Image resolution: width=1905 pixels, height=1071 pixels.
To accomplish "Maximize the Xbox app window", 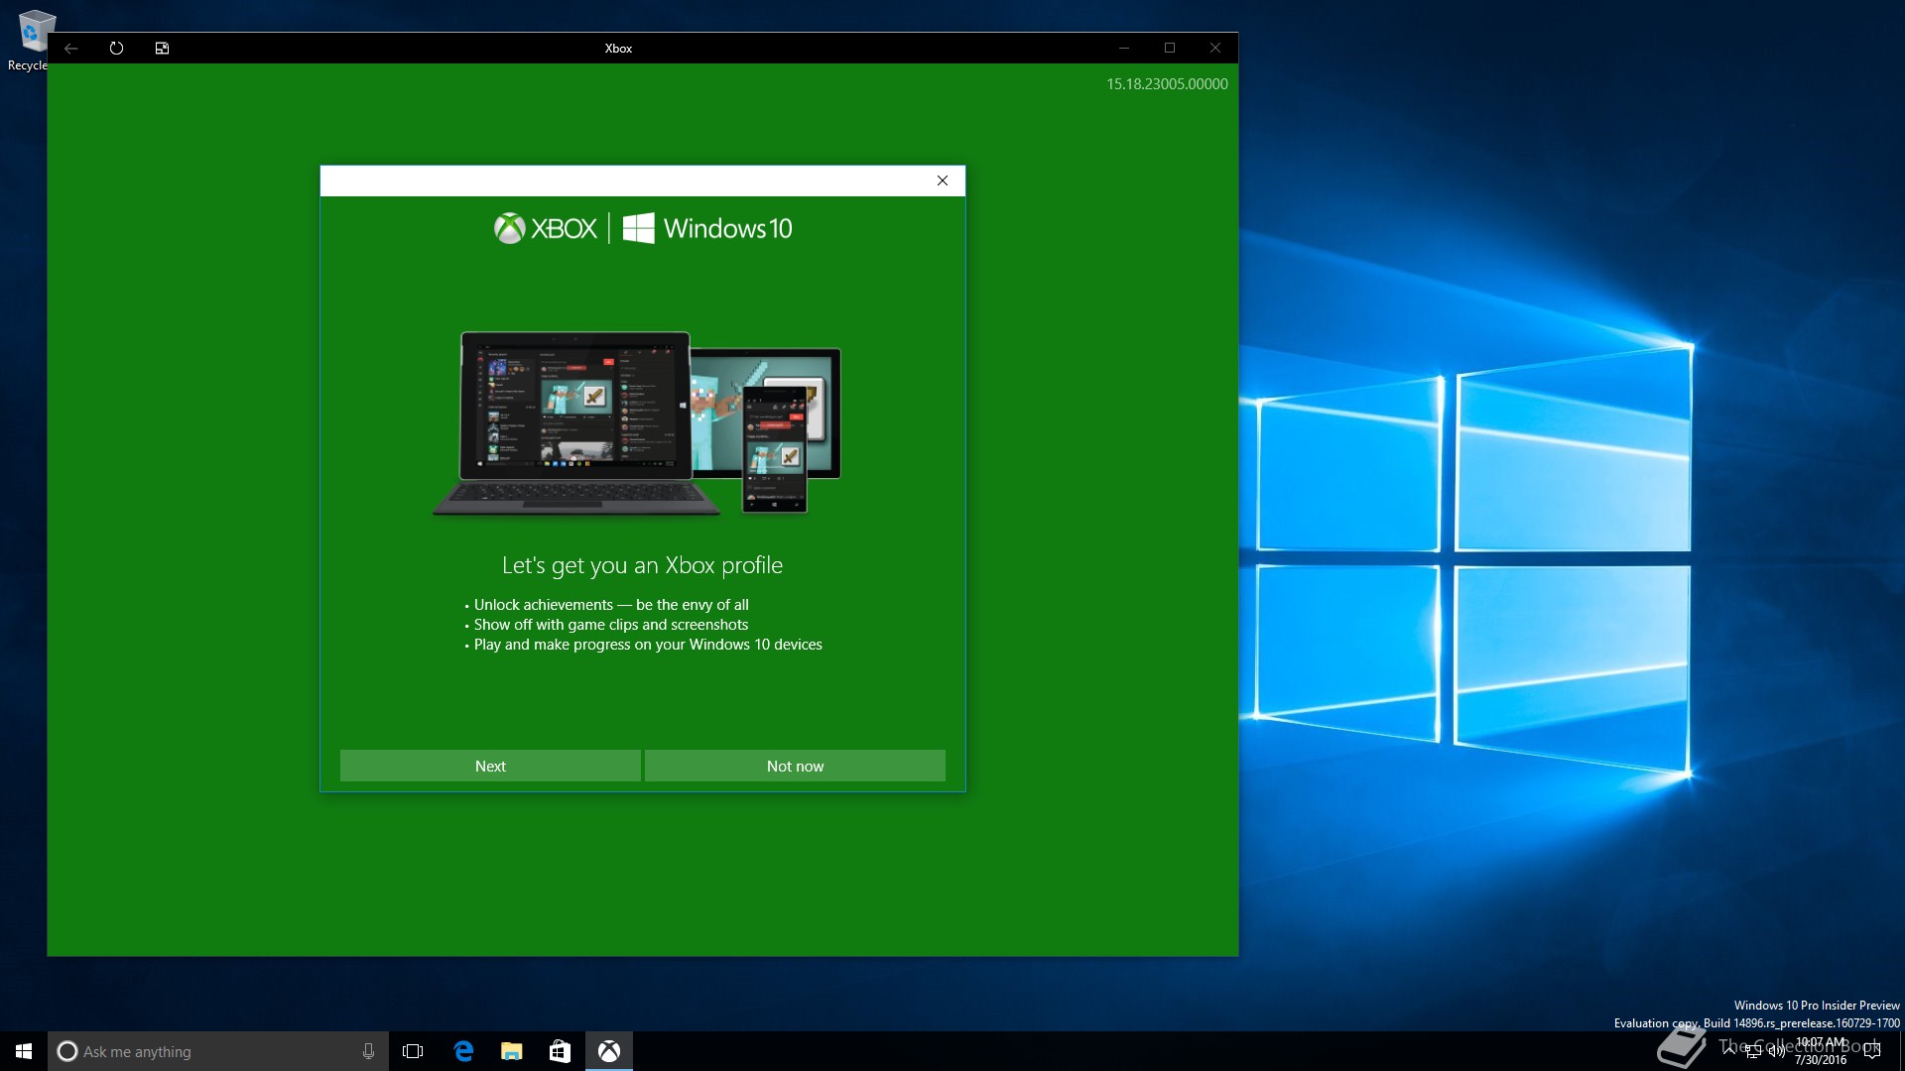I will point(1170,48).
